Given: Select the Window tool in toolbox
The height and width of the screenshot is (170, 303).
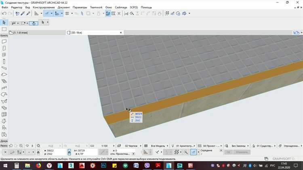Looking at the screenshot, I should point(4,55).
